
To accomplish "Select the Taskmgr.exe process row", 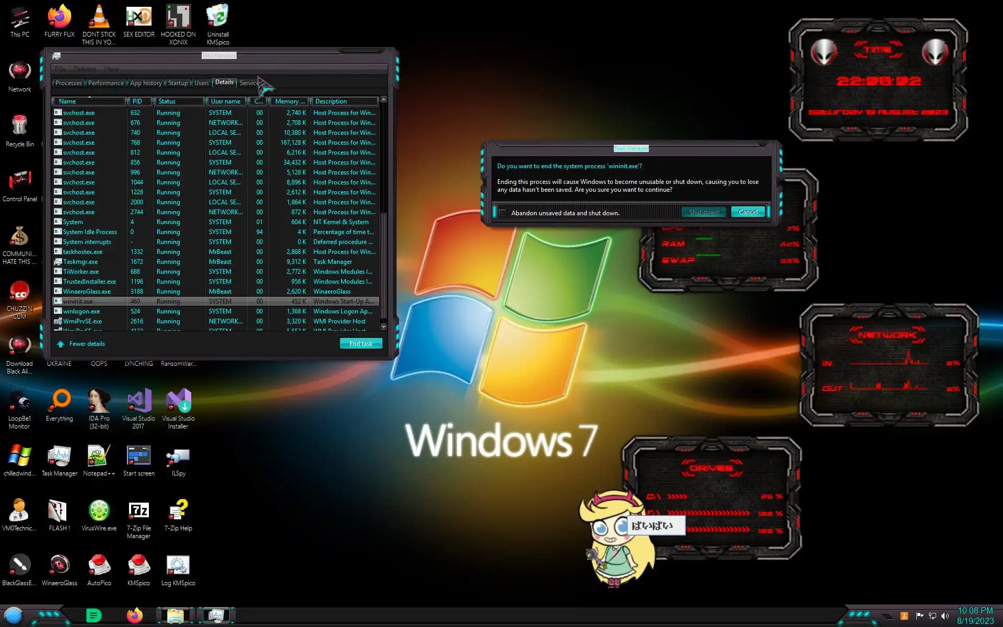I will (x=80, y=262).
